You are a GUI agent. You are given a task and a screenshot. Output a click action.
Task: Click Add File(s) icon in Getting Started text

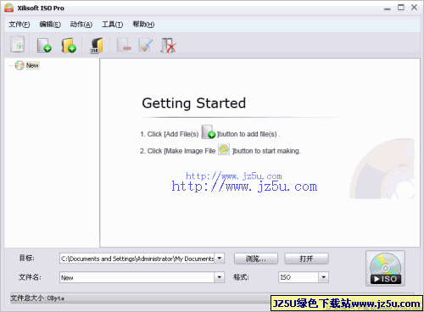coord(209,132)
